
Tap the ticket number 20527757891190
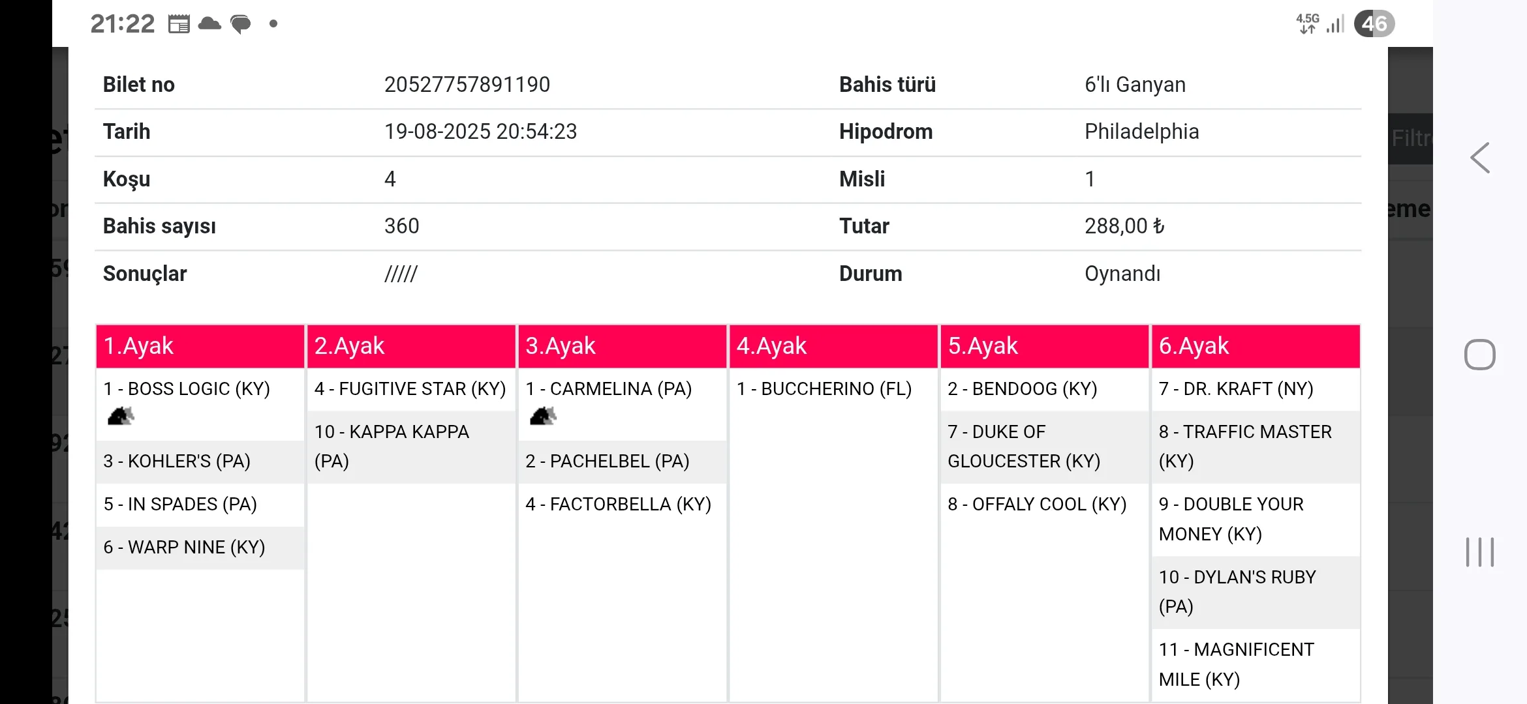(x=467, y=85)
